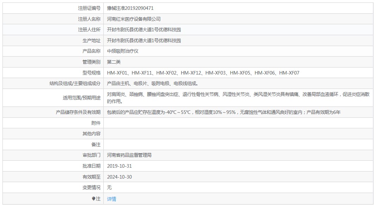Image resolution: width=376 pixels, height=206 pixels.
Task: Click the 型号规格 label
Action: [92, 73]
